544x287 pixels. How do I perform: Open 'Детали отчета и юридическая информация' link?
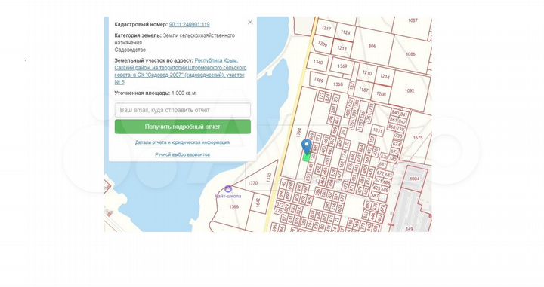coord(183,142)
